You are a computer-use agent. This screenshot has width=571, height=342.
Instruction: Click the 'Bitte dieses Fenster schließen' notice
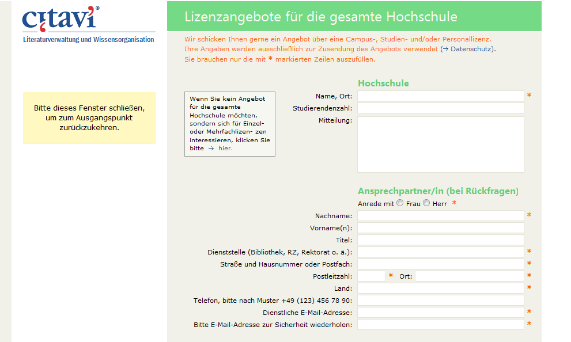(x=89, y=118)
